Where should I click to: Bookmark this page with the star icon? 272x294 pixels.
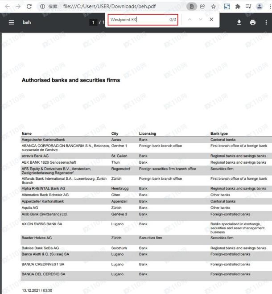click(x=213, y=7)
